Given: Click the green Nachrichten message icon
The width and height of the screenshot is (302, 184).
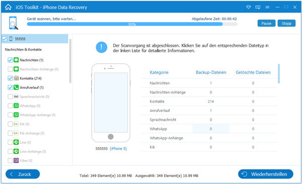Looking at the screenshot, I should 16,60.
